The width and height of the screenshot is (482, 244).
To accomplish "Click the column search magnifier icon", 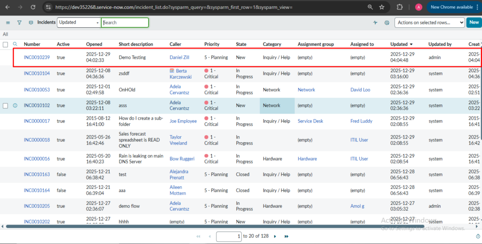I will [x=15, y=44].
